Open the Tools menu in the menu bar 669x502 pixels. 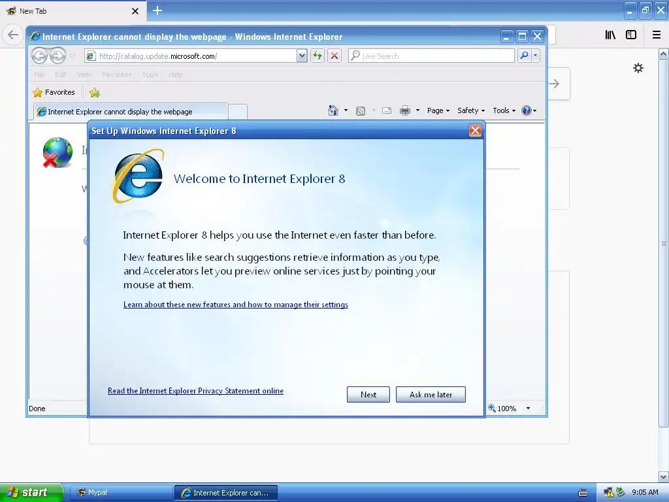coord(150,75)
